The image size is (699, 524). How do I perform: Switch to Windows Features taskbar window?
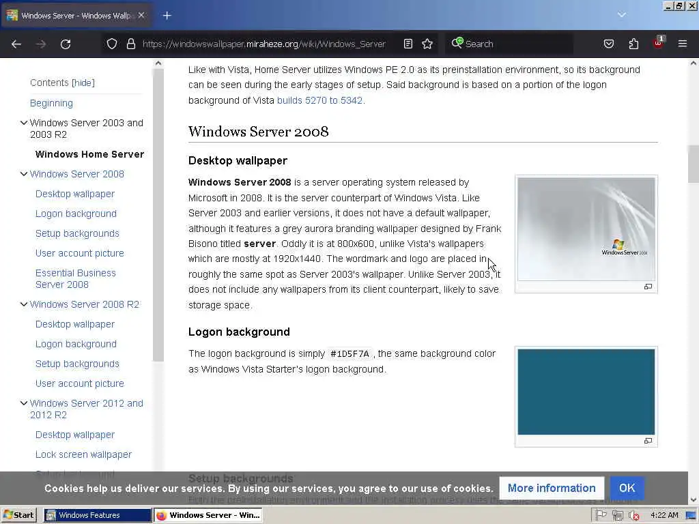coord(98,515)
